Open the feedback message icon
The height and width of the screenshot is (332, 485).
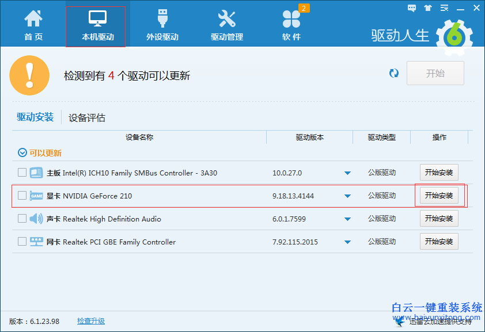411,7
